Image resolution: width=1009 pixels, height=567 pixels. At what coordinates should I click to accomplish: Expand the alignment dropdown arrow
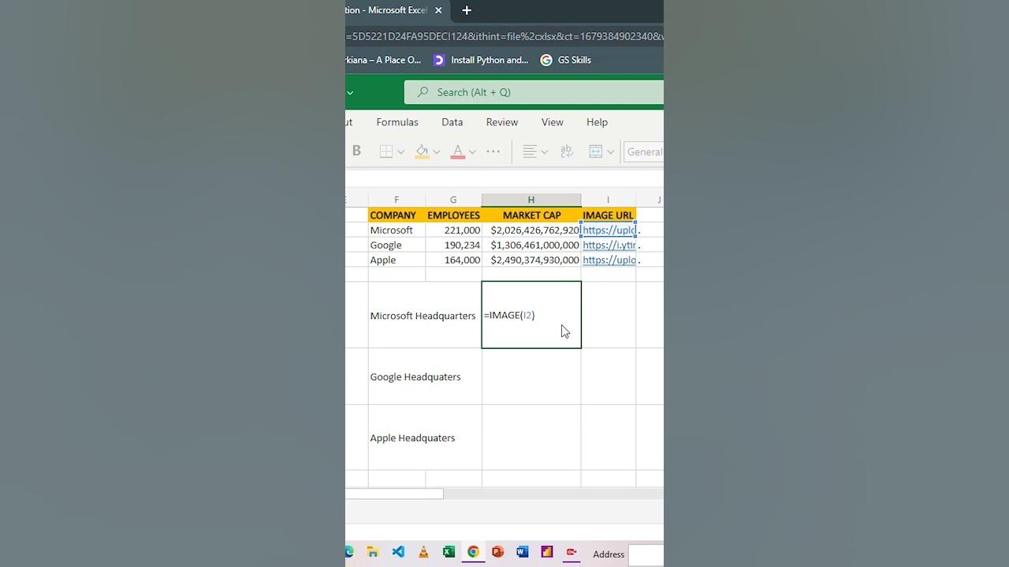544,152
